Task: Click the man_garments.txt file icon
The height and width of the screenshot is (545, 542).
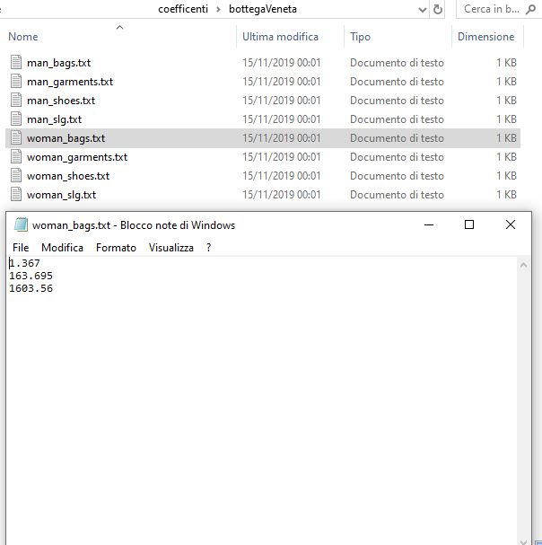Action: (16, 82)
